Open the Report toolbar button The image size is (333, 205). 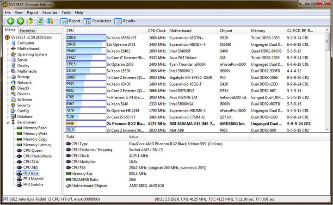coord(70,21)
